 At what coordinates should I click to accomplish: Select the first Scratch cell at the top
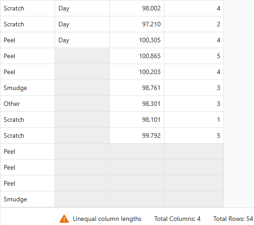coord(27,8)
